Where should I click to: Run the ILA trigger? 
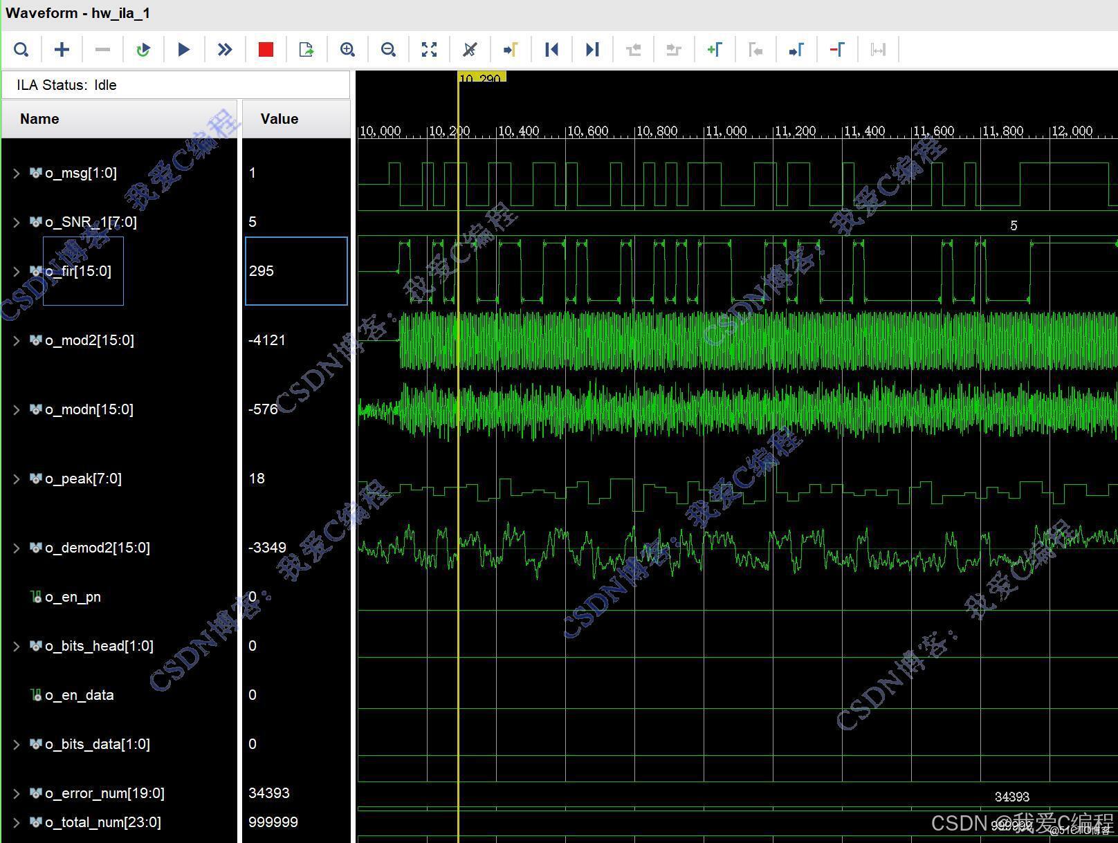(x=184, y=50)
